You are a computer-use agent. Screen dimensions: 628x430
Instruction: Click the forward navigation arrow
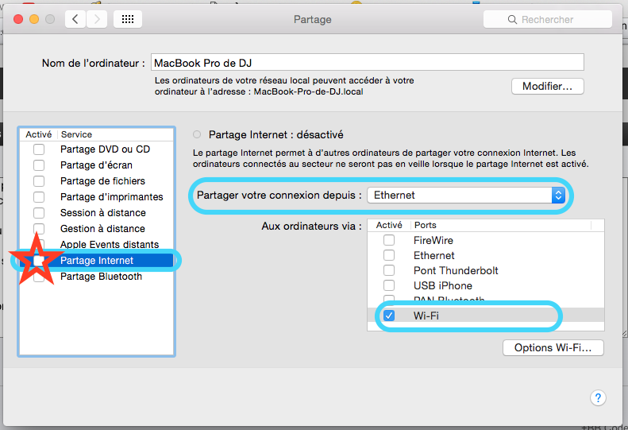click(x=97, y=19)
